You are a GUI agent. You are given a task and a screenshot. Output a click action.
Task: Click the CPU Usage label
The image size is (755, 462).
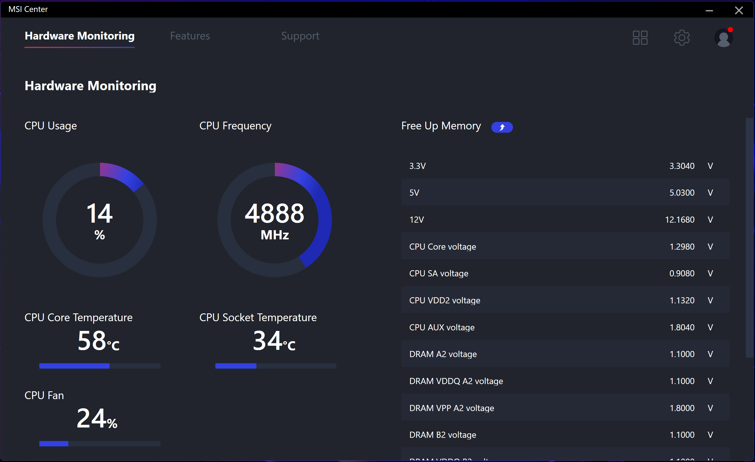[51, 126]
